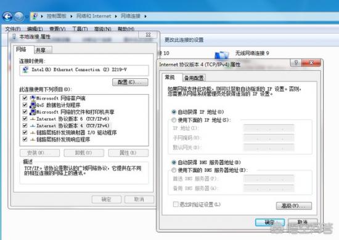
Task: Select 自动获得 DNS 服务器地址 radio button
Action: click(x=174, y=162)
